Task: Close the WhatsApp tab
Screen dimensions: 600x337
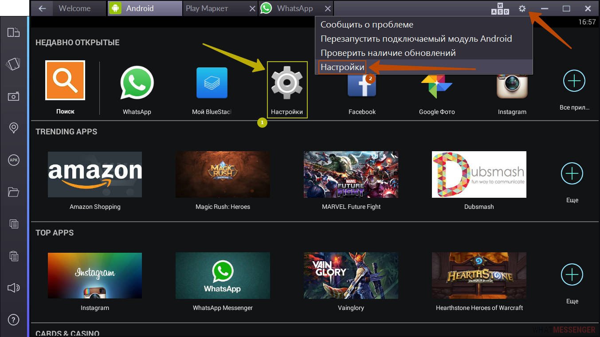Action: (327, 8)
